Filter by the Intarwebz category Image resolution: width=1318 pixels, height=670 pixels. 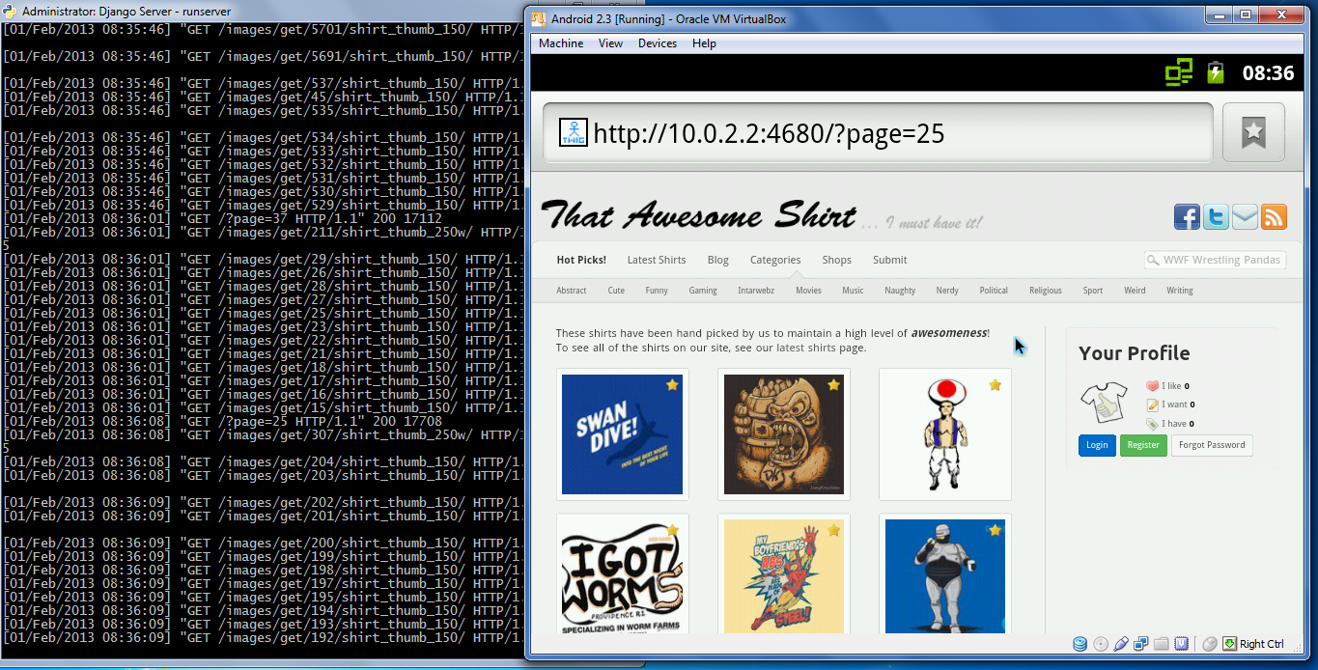pos(756,291)
